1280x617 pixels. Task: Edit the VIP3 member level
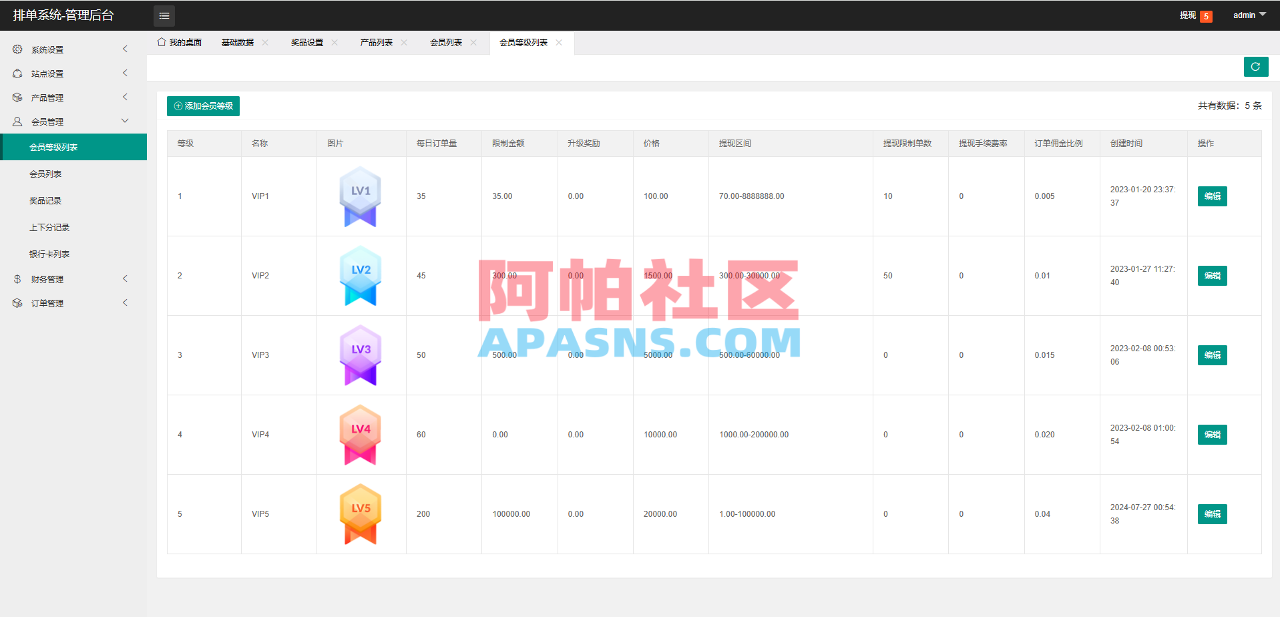(x=1211, y=355)
